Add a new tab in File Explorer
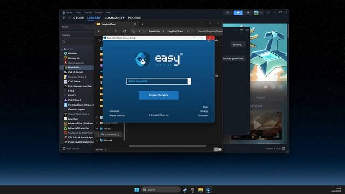The image size is (345, 194). coord(142,24)
